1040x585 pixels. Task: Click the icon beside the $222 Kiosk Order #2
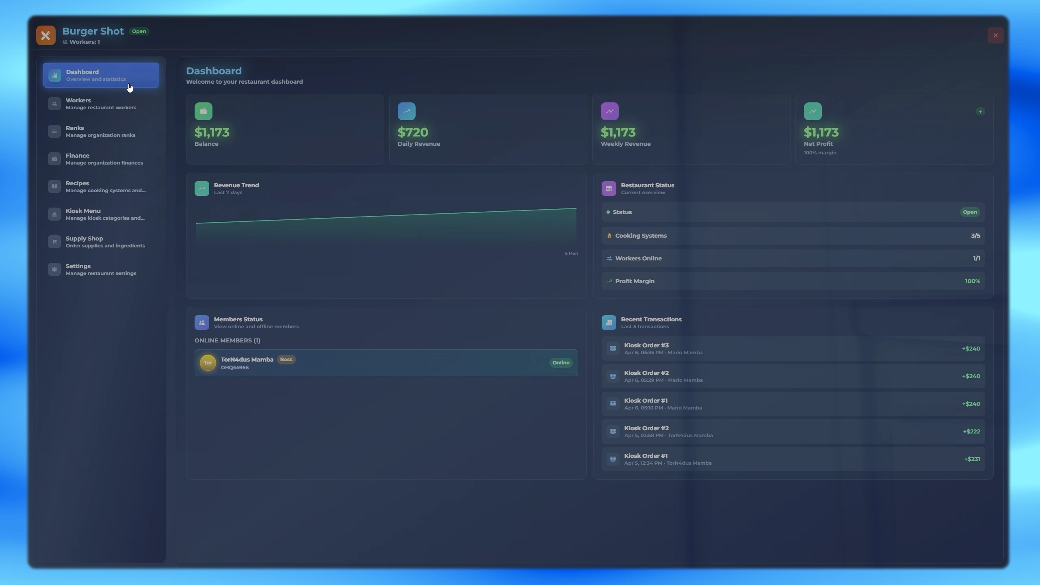coord(613,431)
